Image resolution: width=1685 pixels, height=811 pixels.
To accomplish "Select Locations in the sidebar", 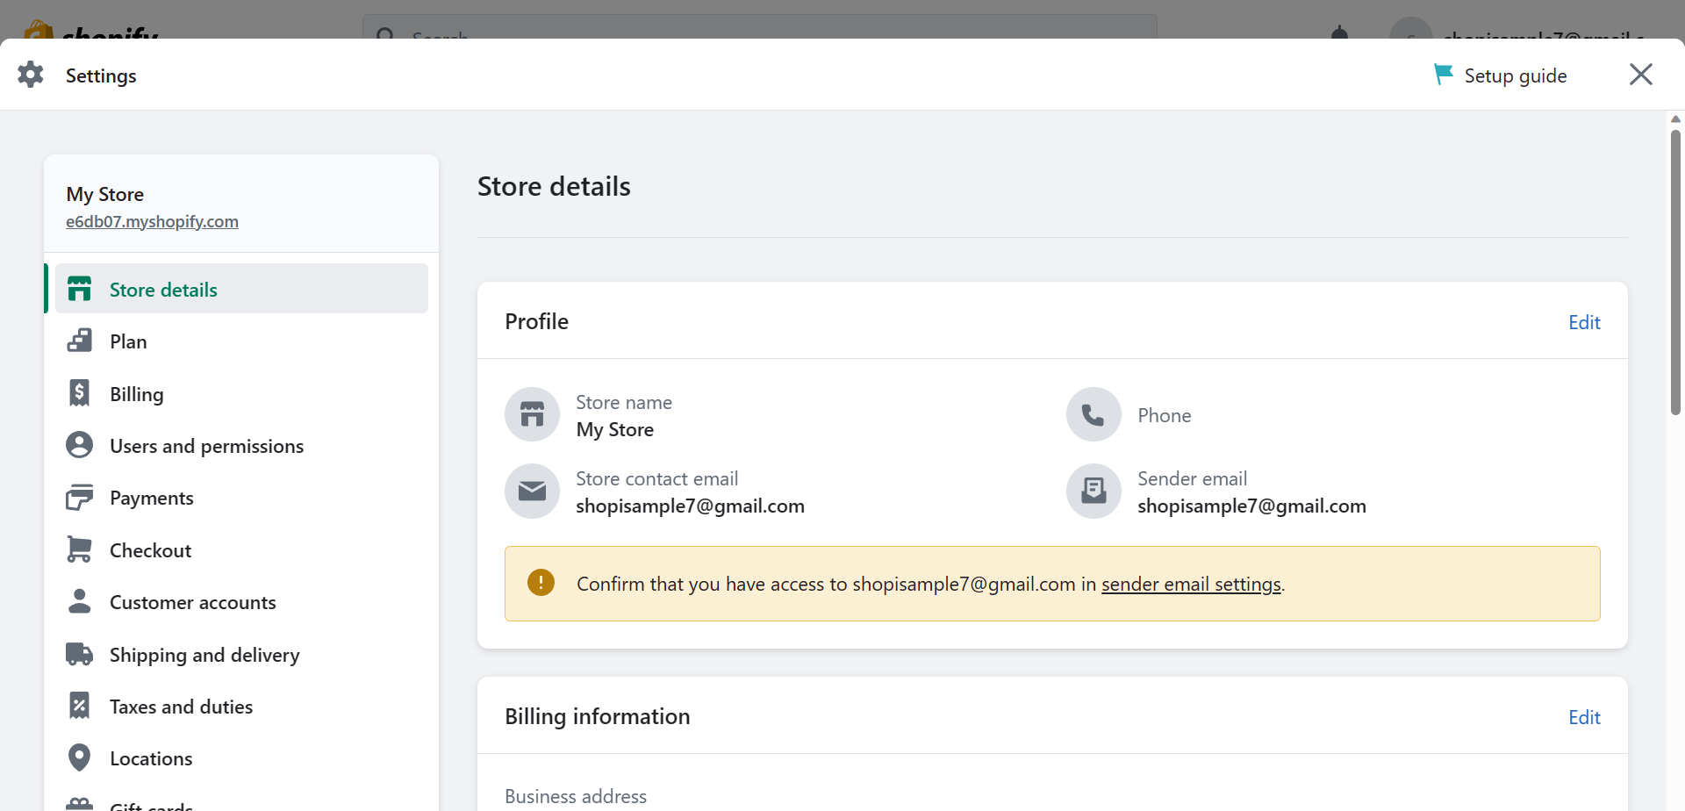I will click(241, 757).
